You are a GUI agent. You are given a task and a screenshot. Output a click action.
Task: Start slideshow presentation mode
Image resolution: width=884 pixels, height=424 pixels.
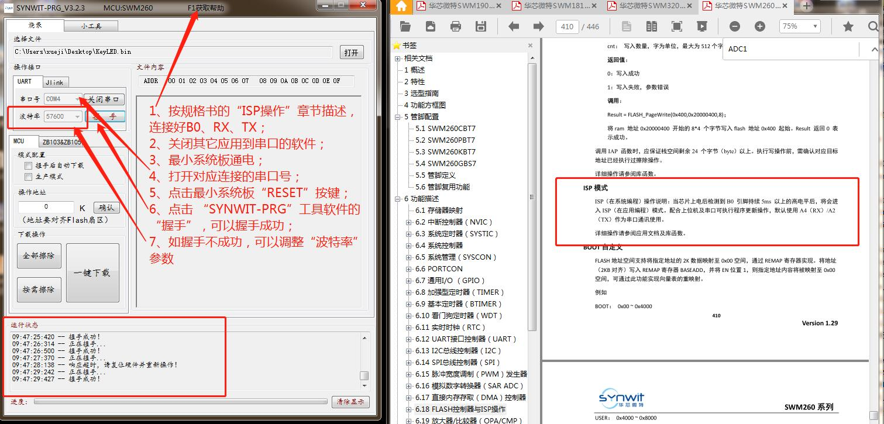tap(702, 26)
